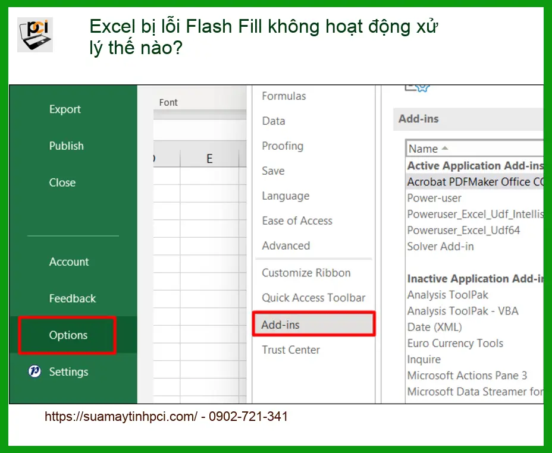Open Quick Access Toolbar category

pyautogui.click(x=313, y=298)
